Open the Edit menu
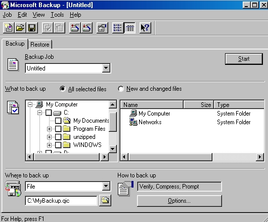268x222 pixels. click(22, 15)
